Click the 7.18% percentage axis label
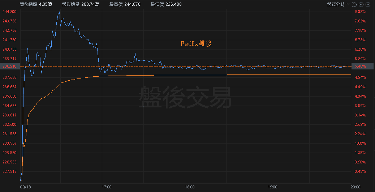The height and width of the screenshot is (192, 375). tap(361, 30)
